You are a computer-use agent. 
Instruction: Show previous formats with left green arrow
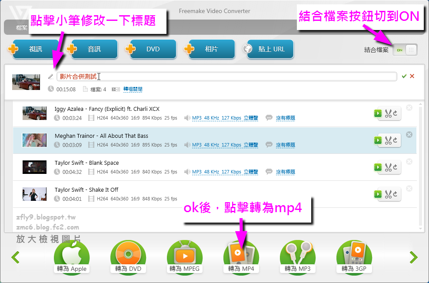click(15, 257)
